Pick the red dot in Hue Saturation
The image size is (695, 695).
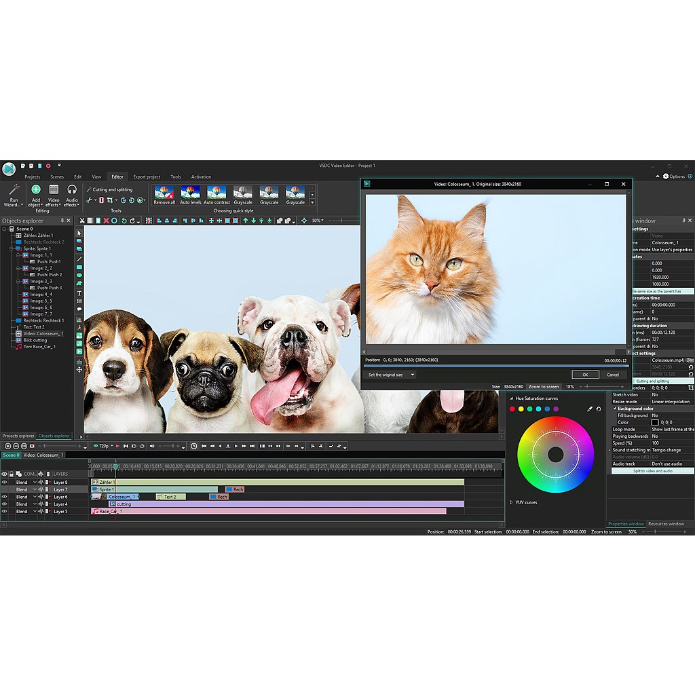(x=512, y=409)
